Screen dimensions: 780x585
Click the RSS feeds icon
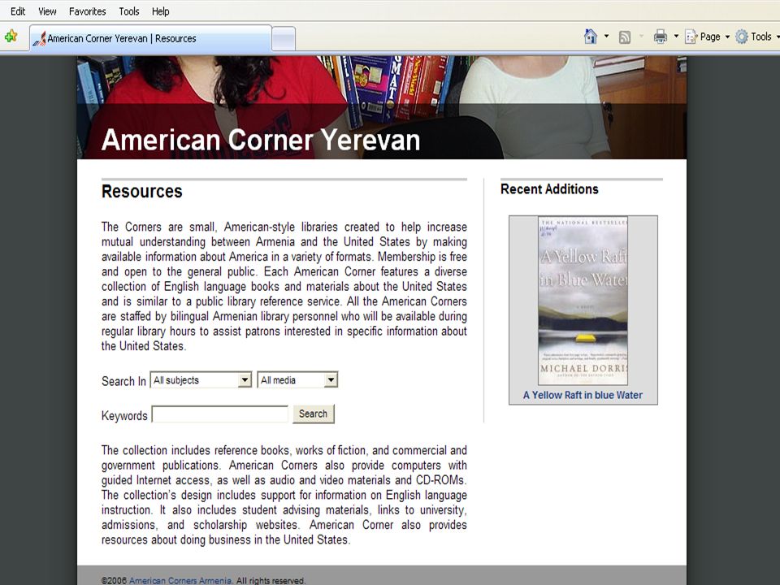coord(624,37)
